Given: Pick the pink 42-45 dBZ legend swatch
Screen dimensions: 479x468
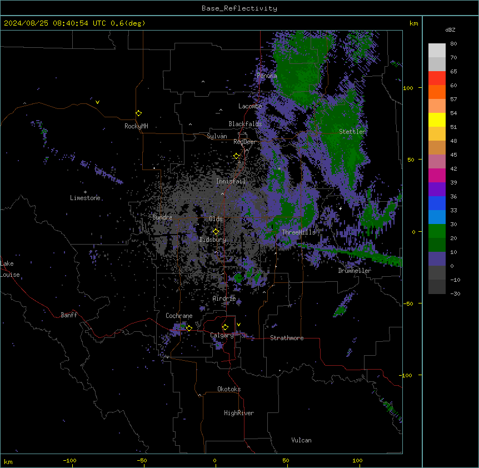Looking at the screenshot, I should (437, 162).
